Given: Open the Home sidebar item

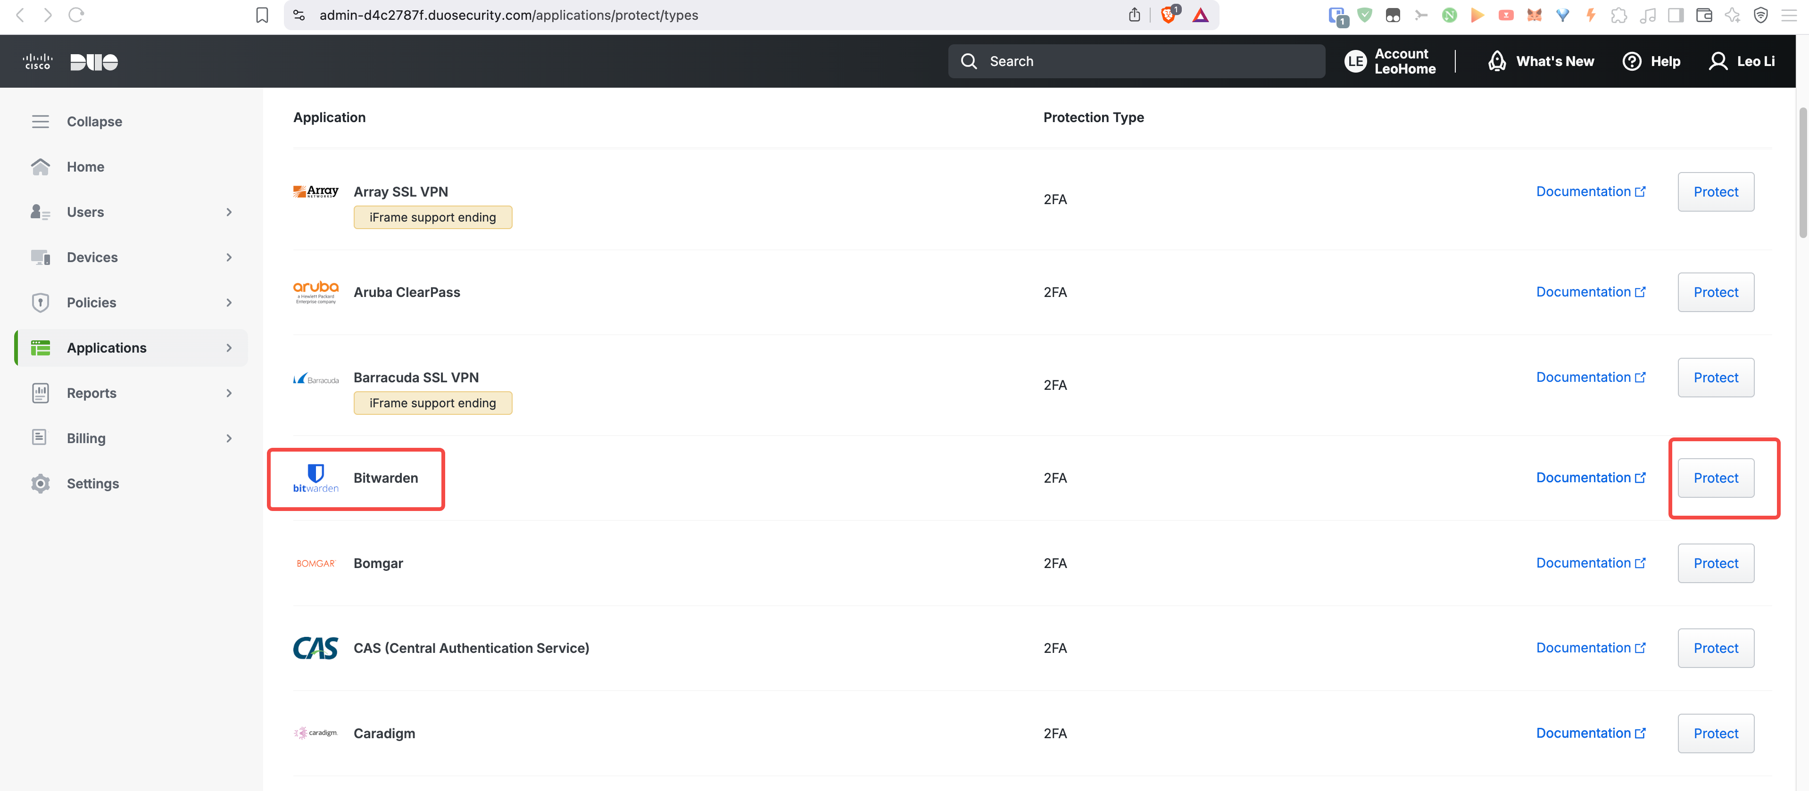Looking at the screenshot, I should (131, 166).
